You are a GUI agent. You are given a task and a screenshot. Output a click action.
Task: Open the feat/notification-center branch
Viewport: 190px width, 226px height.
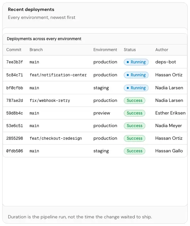click(58, 75)
